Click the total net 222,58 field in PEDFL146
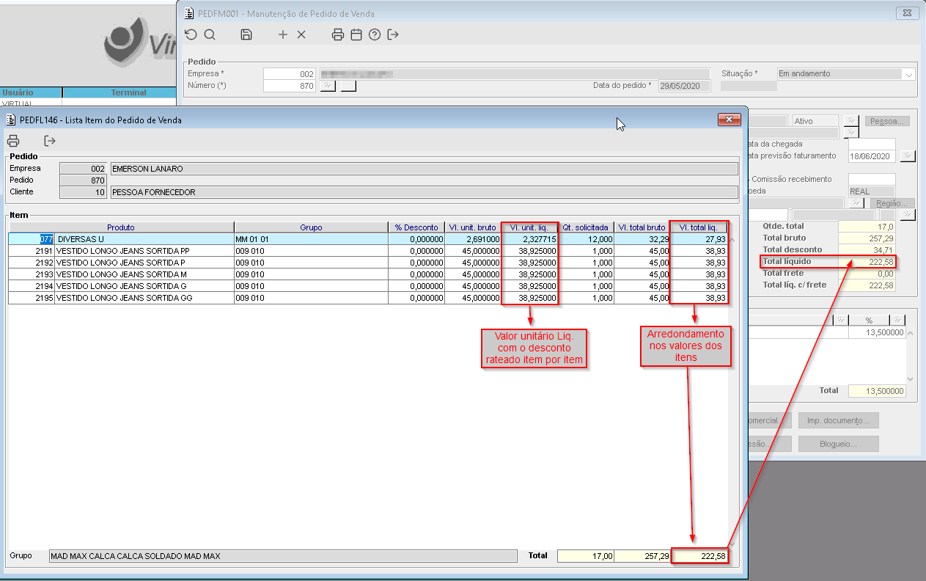Screen dimensions: 926x581 pos(699,556)
